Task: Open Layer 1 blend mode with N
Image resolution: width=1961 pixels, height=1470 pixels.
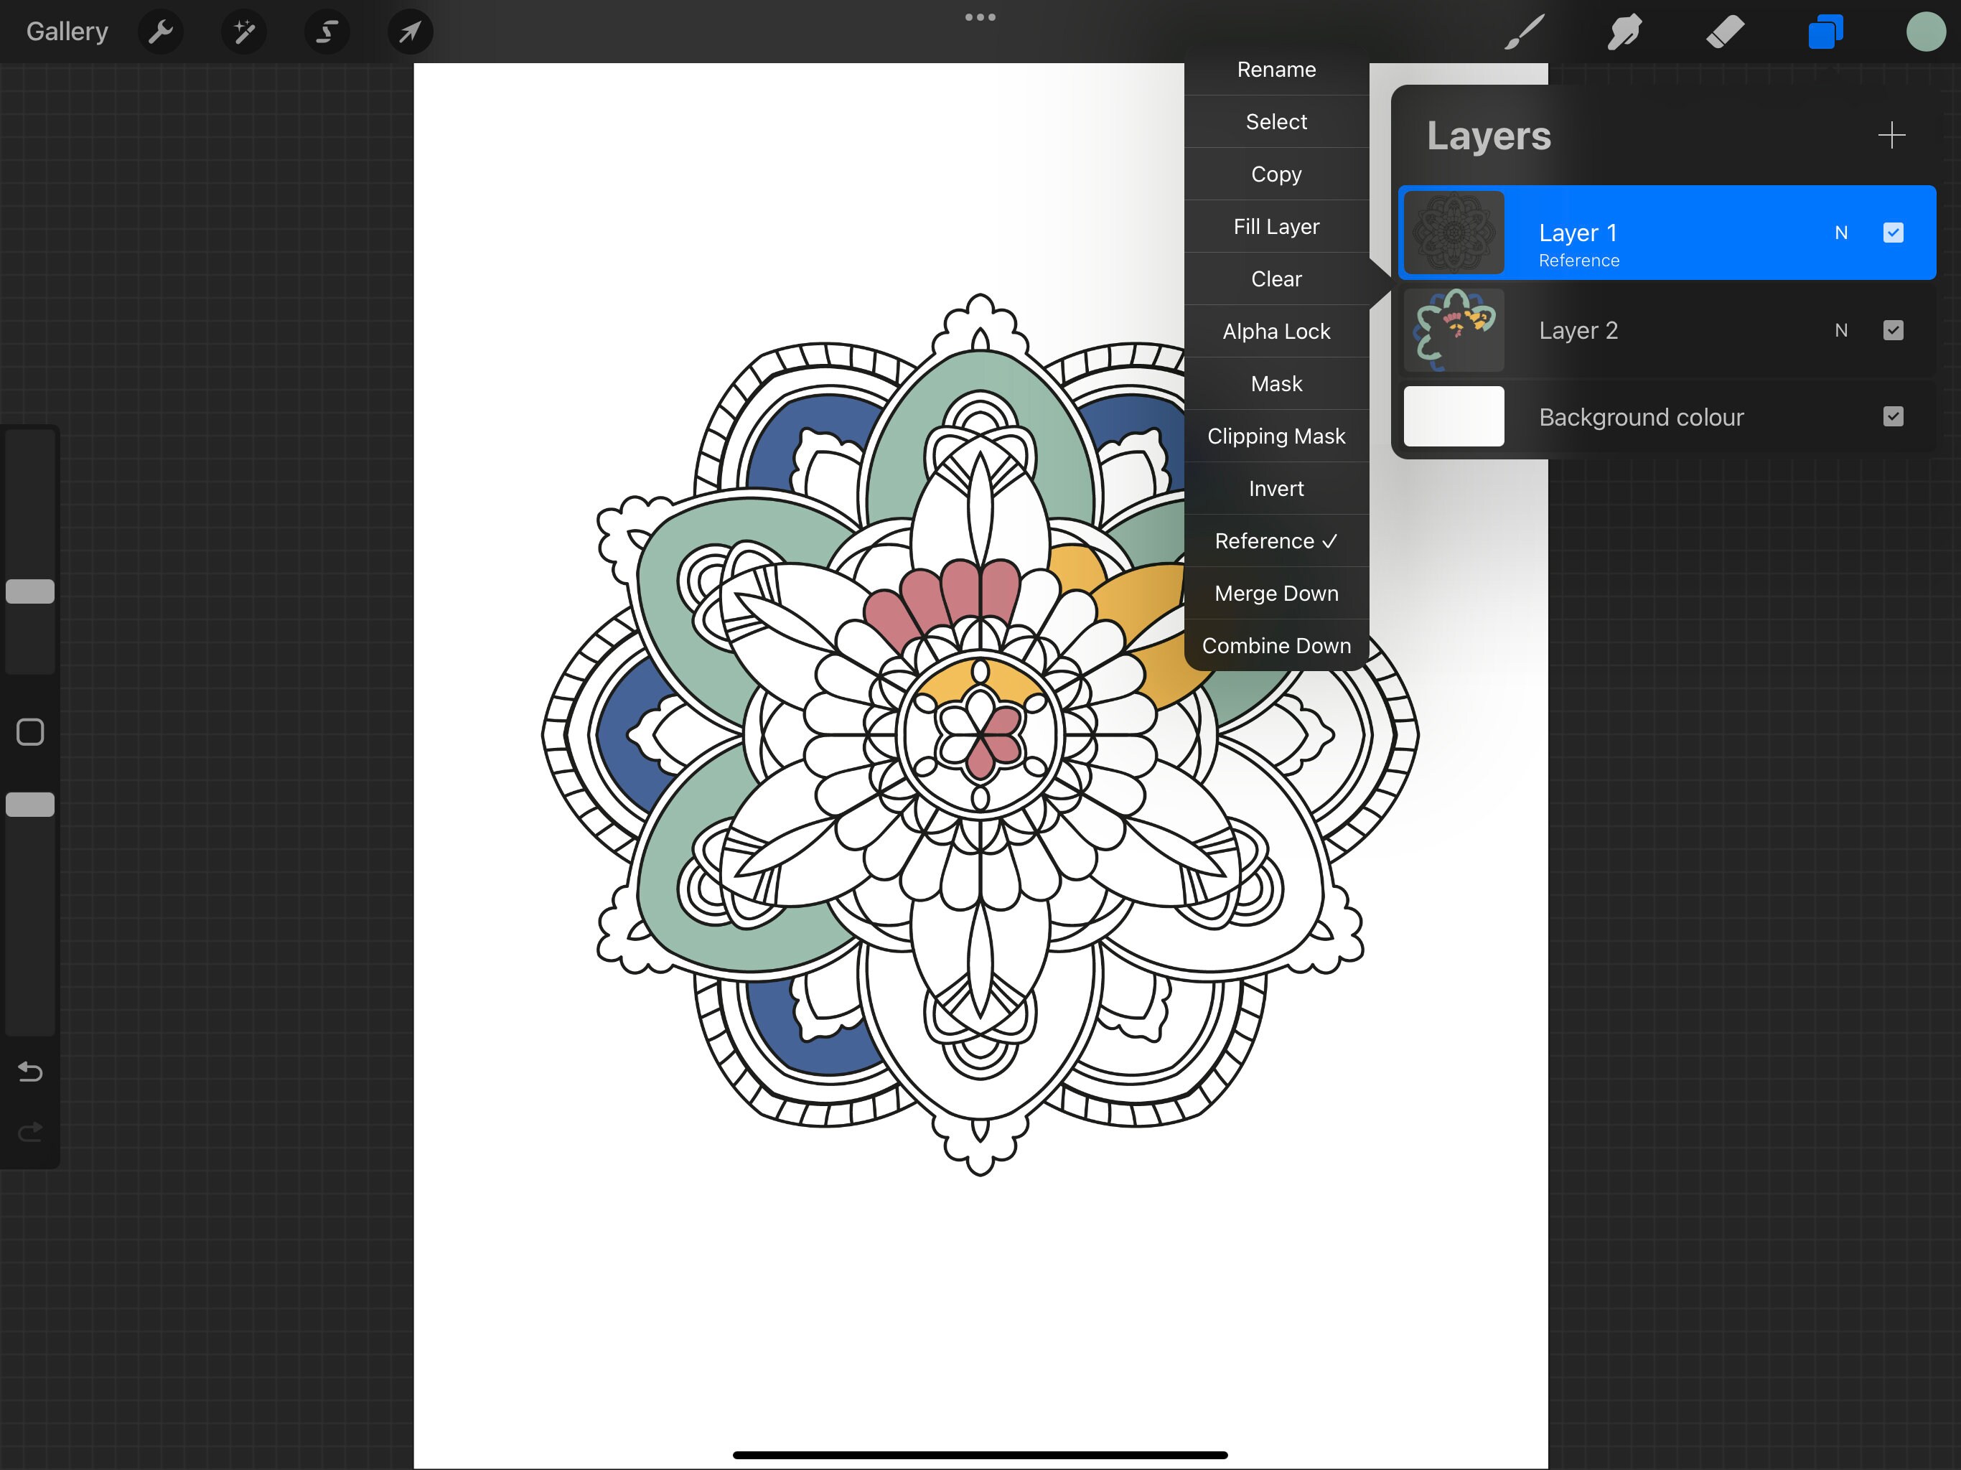Action: [1841, 233]
